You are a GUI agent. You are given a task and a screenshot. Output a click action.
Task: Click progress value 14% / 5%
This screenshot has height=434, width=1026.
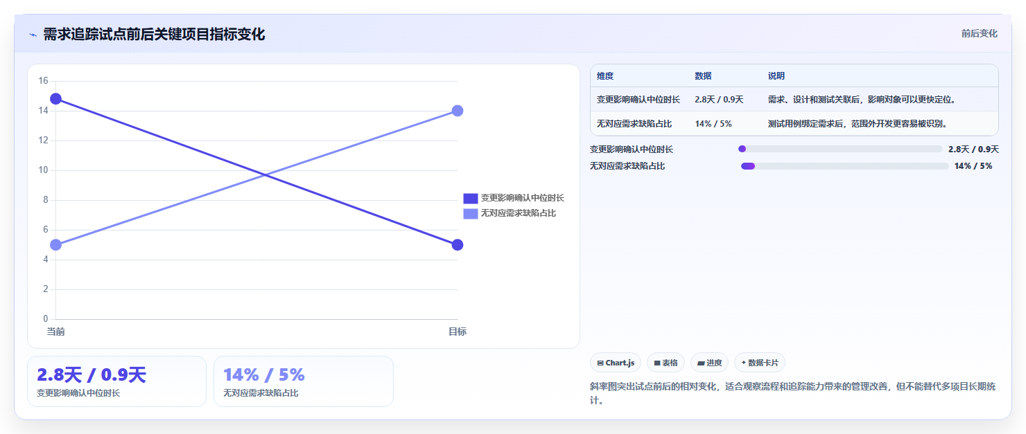pyautogui.click(x=973, y=166)
